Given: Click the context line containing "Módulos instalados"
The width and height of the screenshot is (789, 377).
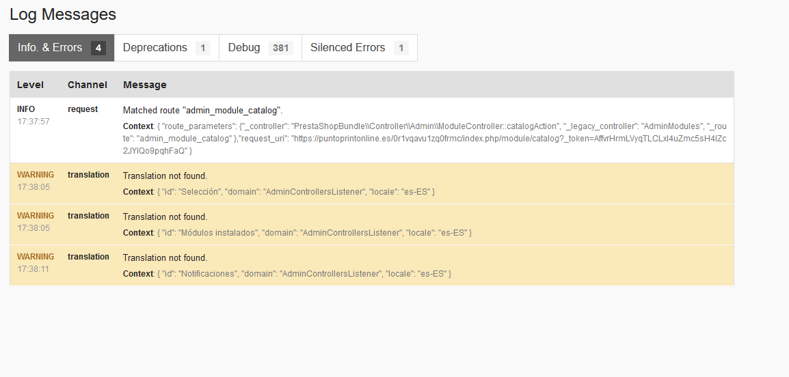Looking at the screenshot, I should click(x=297, y=233).
